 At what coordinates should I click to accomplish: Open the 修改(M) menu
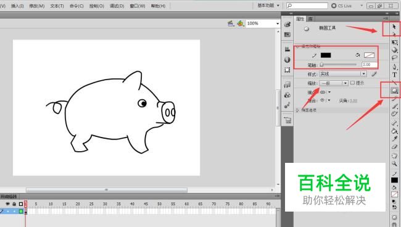37,6
